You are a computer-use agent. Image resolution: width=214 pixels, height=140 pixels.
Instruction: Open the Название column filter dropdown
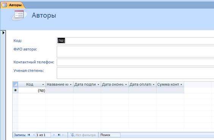(71, 84)
